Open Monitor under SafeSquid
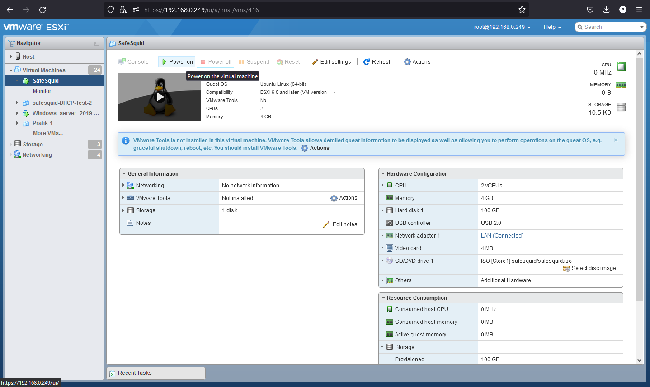This screenshot has height=387, width=650. [42, 91]
